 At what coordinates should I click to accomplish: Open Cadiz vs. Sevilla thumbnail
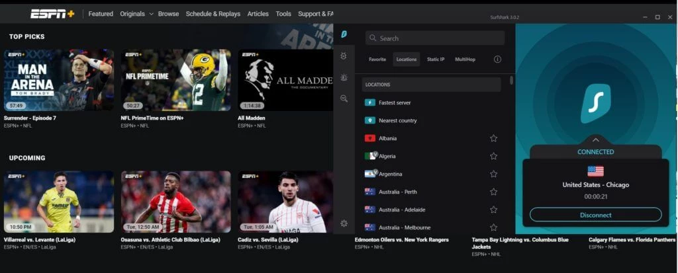click(285, 202)
